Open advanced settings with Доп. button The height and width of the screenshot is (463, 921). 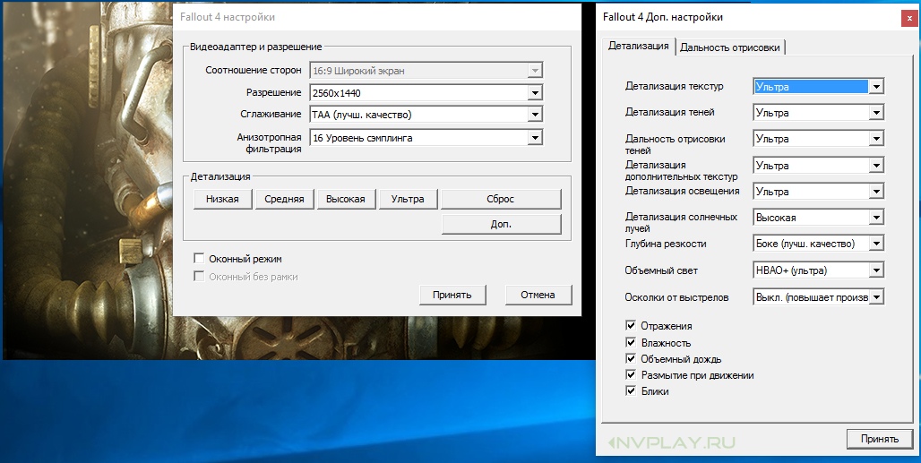coord(501,224)
